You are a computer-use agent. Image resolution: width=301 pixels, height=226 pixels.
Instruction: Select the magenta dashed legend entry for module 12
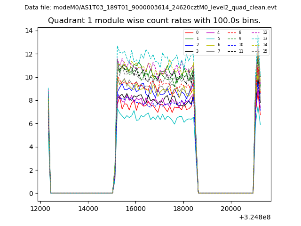[256, 32]
